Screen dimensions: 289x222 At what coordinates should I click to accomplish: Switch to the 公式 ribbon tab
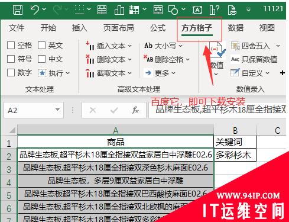click(158, 28)
